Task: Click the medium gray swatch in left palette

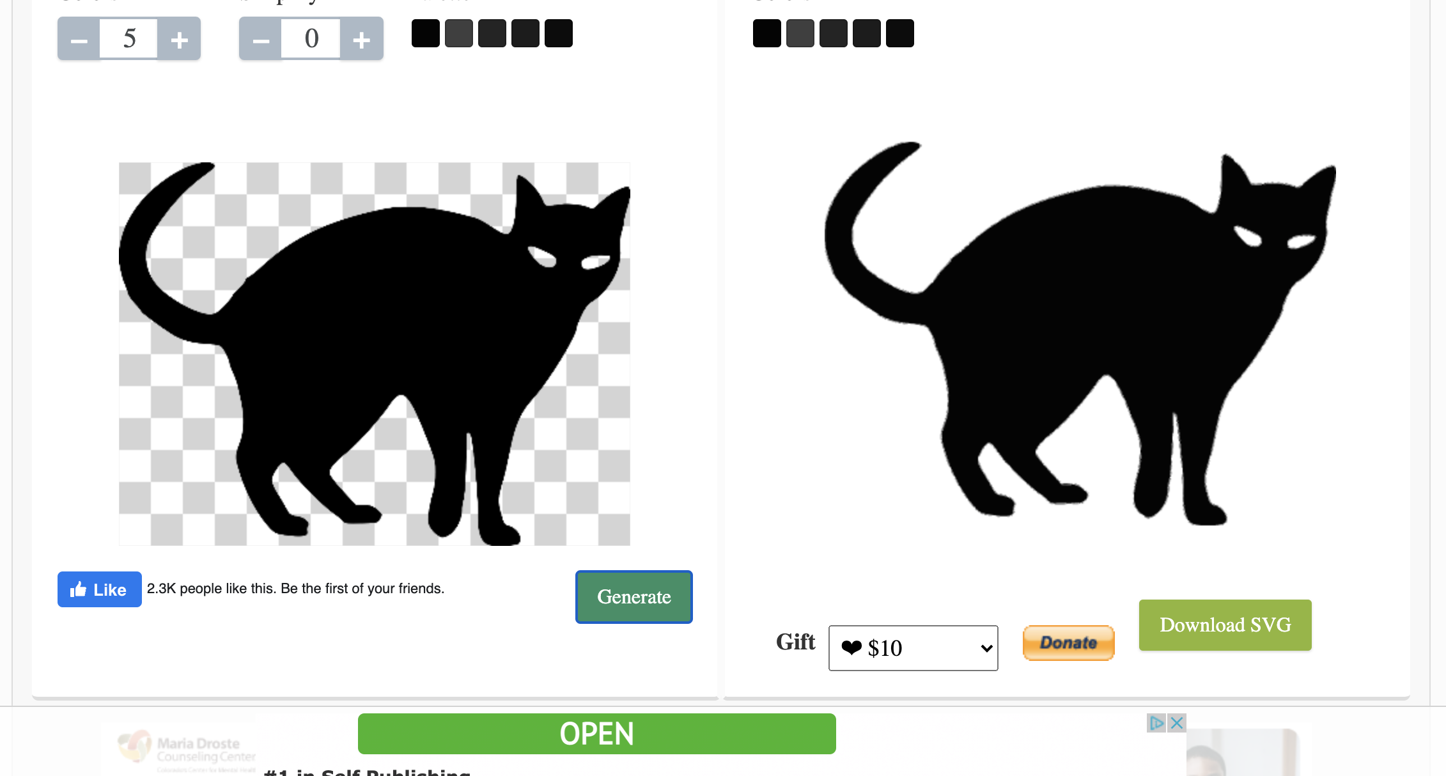Action: tap(458, 33)
